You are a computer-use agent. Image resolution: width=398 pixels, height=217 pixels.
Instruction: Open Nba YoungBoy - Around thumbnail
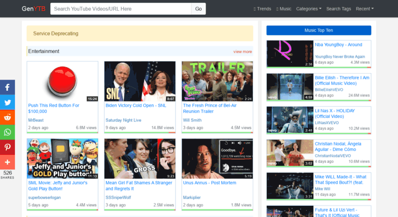click(x=290, y=54)
